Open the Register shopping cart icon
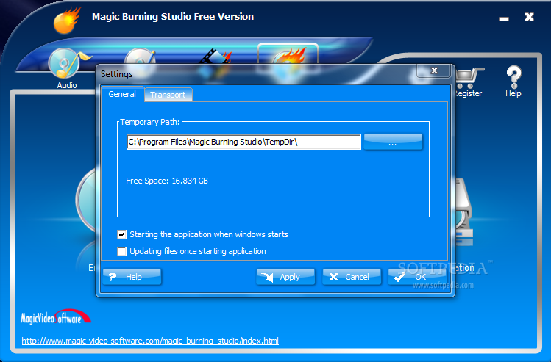 click(x=469, y=78)
